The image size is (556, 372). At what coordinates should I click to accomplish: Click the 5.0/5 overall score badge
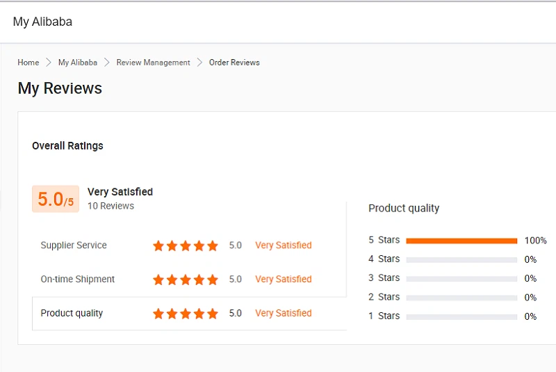point(56,199)
